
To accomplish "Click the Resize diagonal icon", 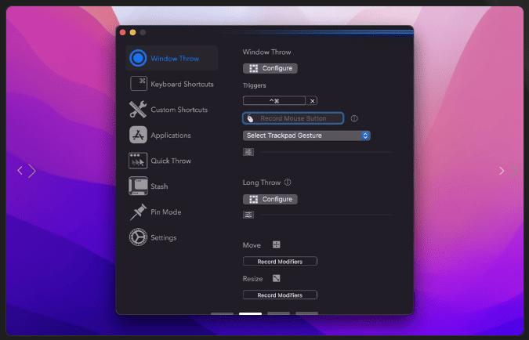I will [277, 278].
